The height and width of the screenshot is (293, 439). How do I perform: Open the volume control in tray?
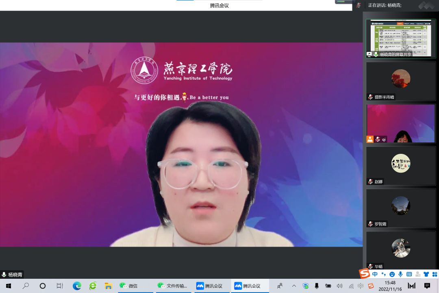pos(339,286)
